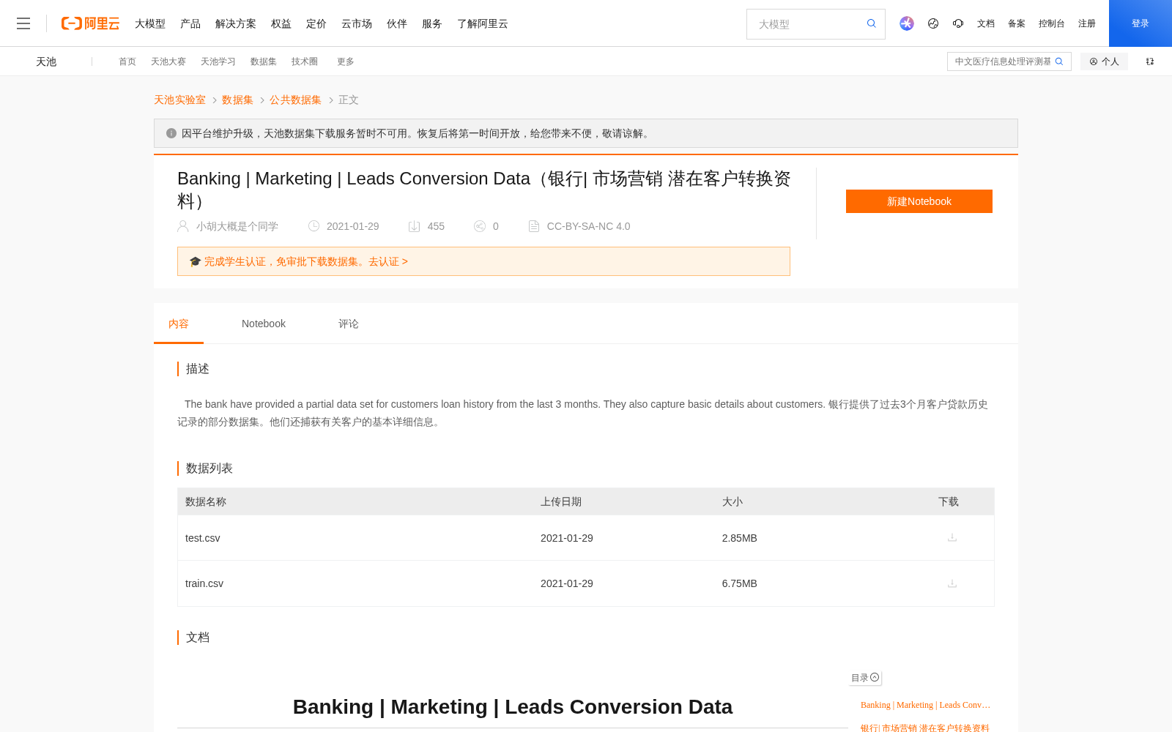Open TOC entry 银行| 市场营销 潜在客户转换资料

[x=925, y=728]
